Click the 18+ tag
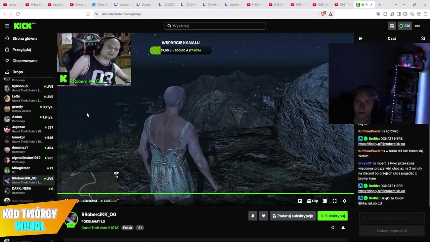 coord(140,228)
